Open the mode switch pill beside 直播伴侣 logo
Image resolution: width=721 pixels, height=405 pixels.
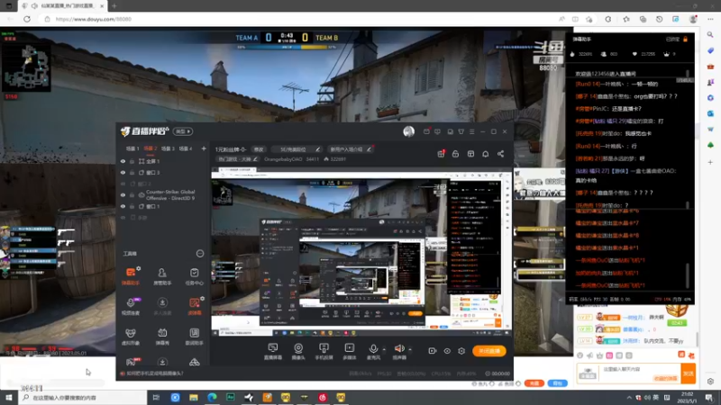[x=183, y=131]
